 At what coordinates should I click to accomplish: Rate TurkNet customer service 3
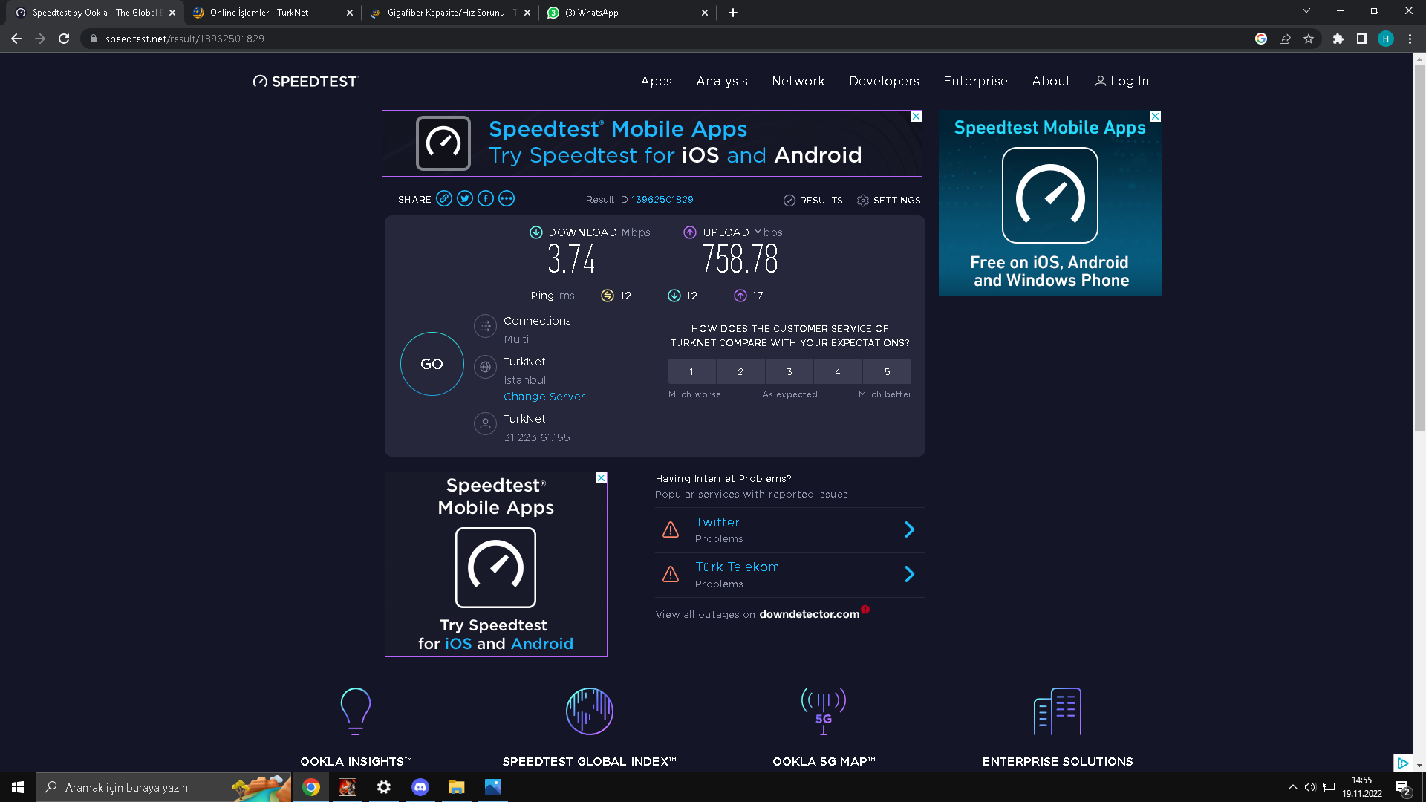789,371
